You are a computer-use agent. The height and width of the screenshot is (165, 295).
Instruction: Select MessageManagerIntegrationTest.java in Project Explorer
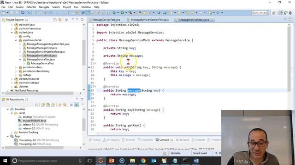48,44
